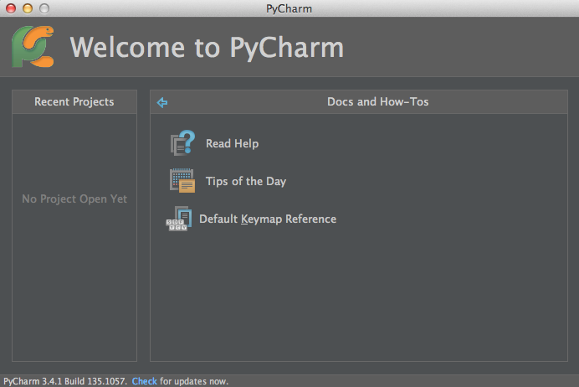Go back using the blue arrow icon
Screen dimensions: 579x387
162,102
